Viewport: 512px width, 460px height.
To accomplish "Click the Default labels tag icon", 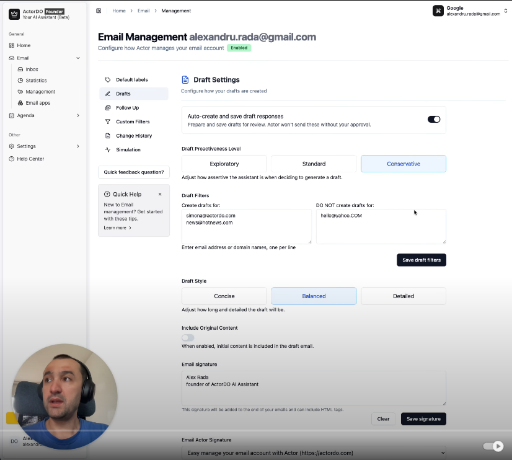I will pyautogui.click(x=108, y=79).
